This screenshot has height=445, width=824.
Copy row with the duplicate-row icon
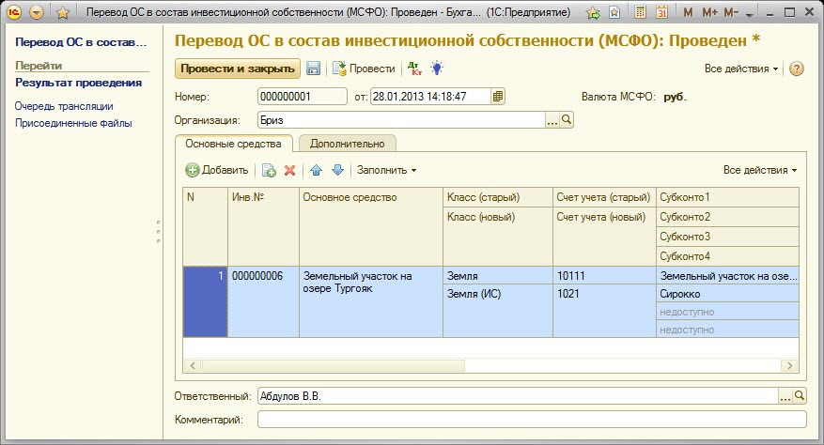269,170
